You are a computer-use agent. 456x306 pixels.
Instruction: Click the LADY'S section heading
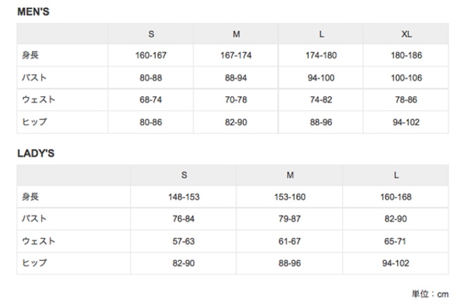point(36,154)
